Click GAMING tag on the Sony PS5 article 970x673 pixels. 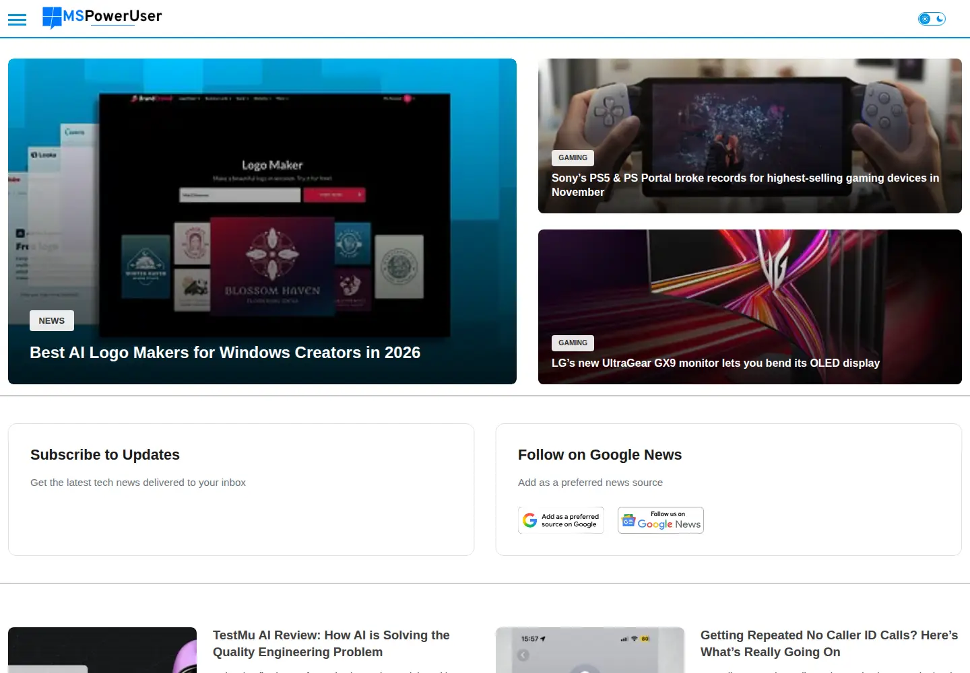tap(573, 157)
